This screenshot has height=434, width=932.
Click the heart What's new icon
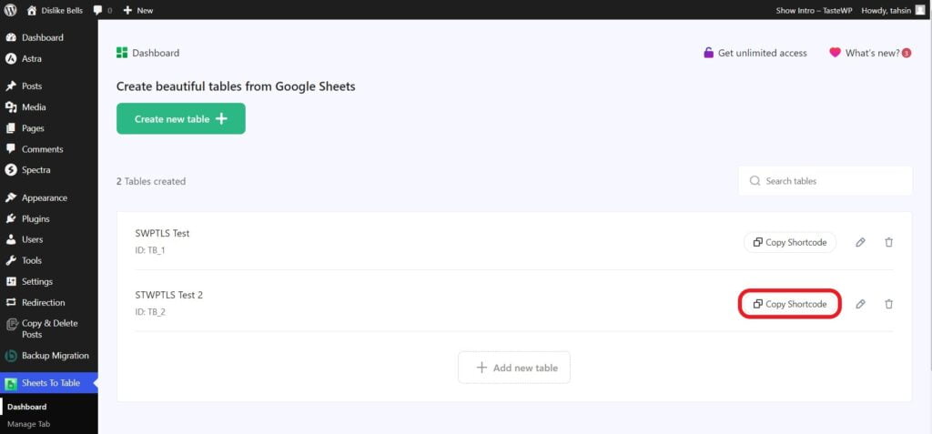tap(836, 53)
